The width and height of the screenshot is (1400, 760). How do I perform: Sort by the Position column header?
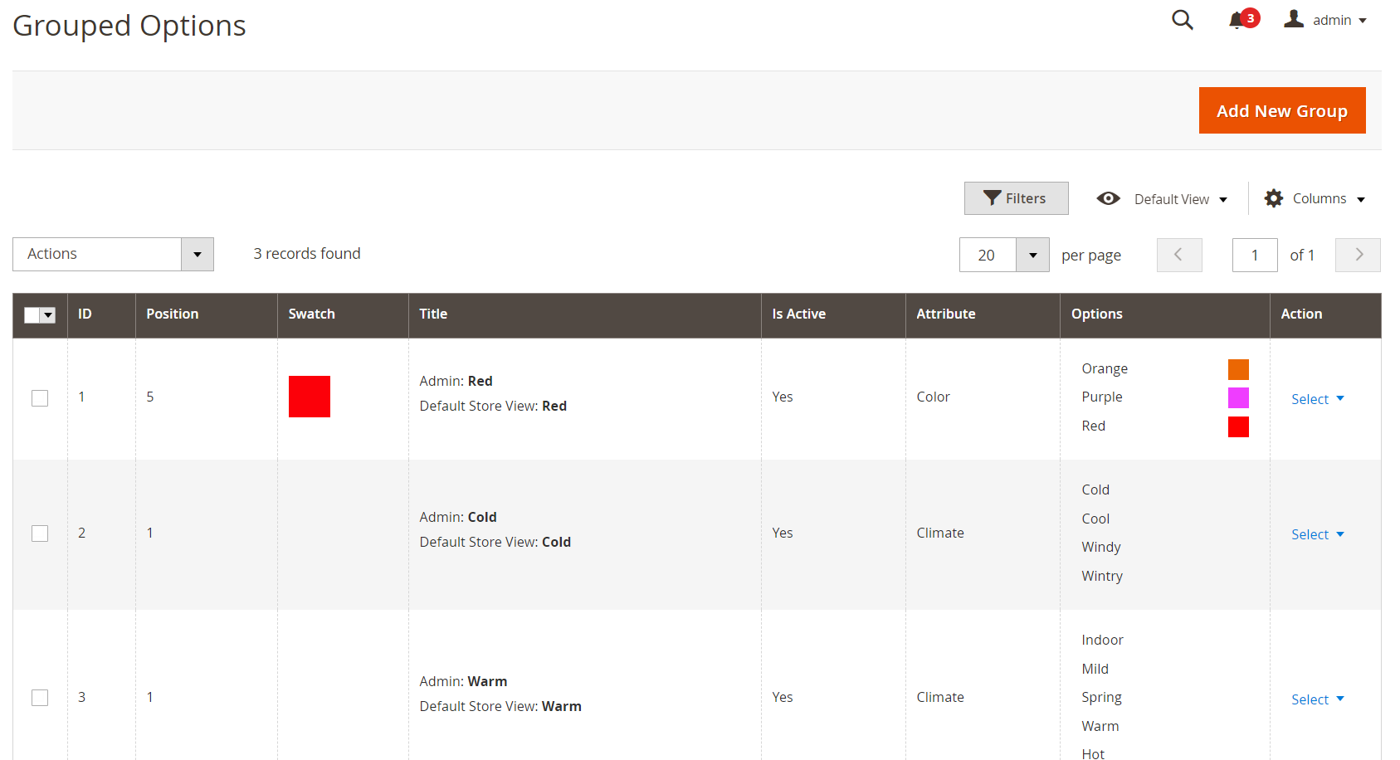click(173, 314)
